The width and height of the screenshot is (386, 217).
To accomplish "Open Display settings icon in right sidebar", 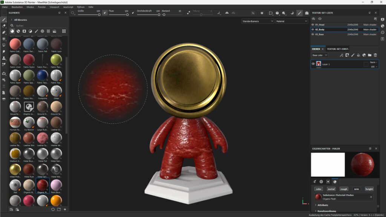I will pyautogui.click(x=382, y=20).
